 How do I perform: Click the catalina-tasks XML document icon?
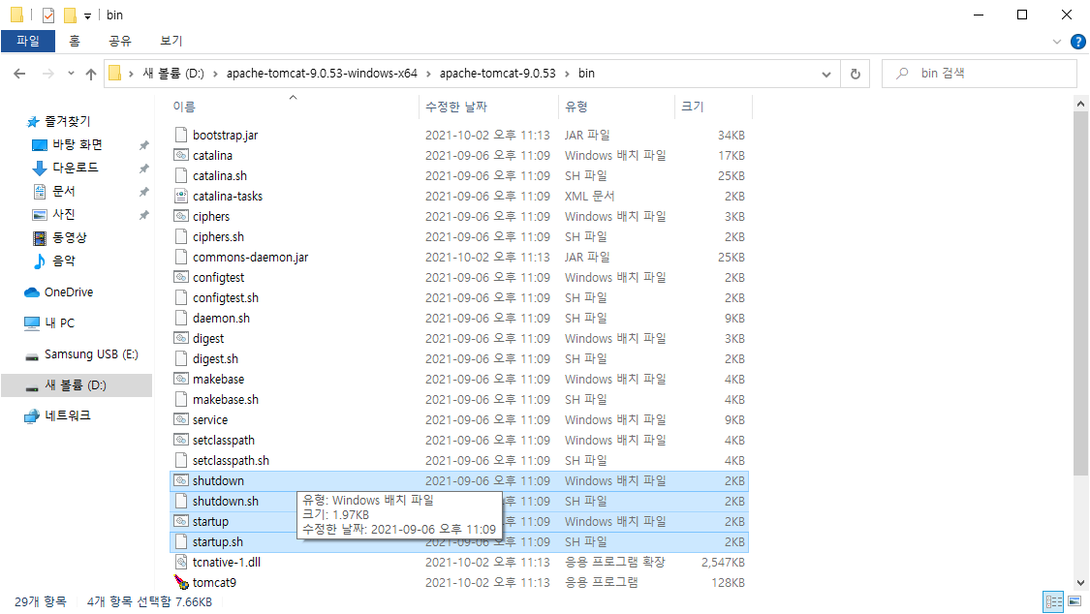[x=181, y=196]
